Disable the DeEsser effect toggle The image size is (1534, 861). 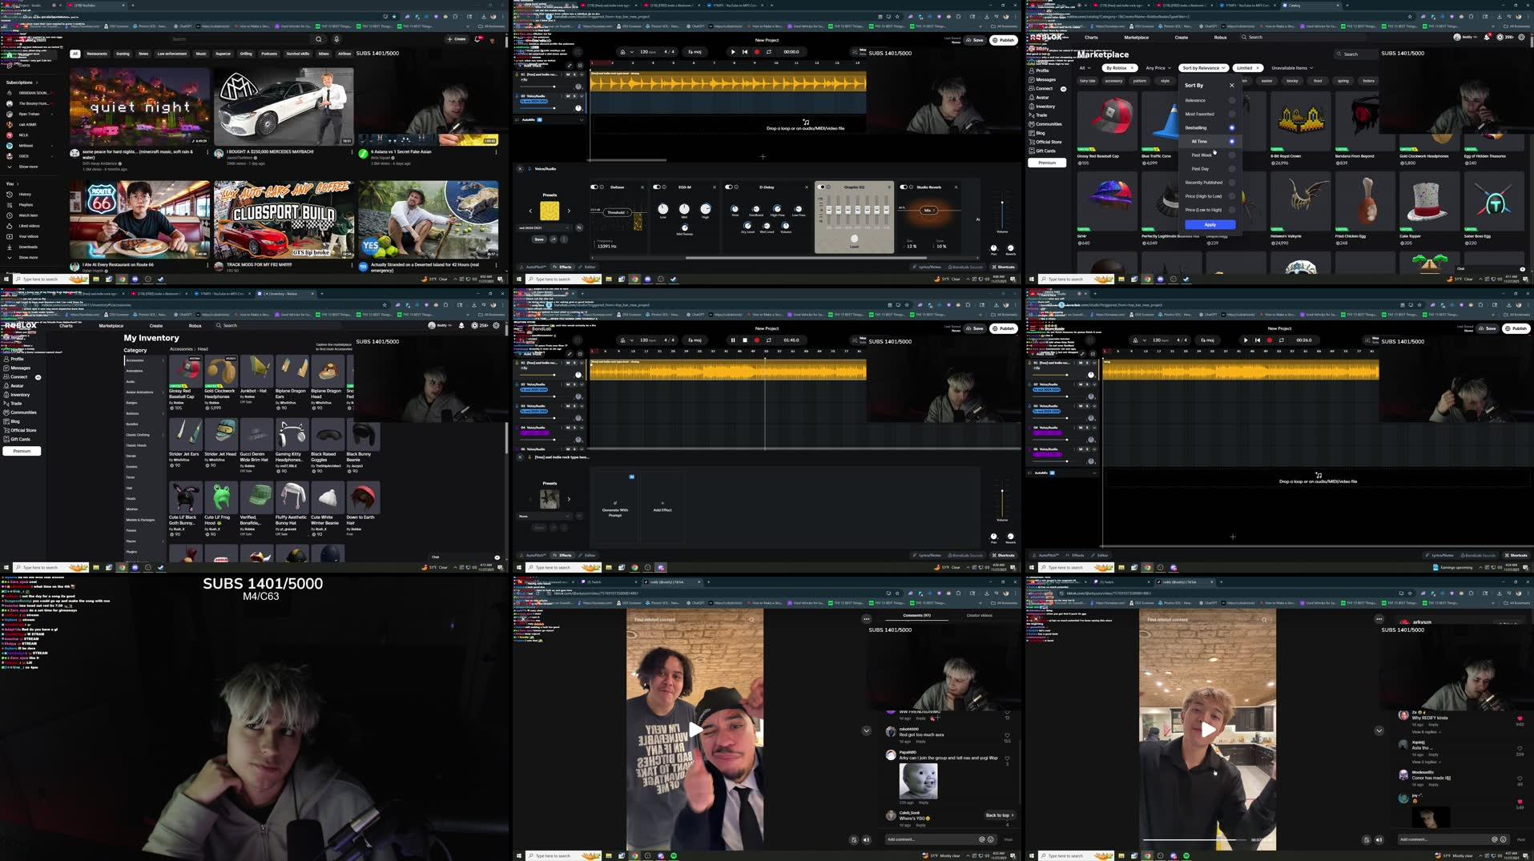(593, 187)
